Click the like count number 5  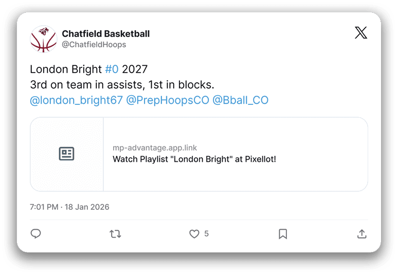coord(207,234)
